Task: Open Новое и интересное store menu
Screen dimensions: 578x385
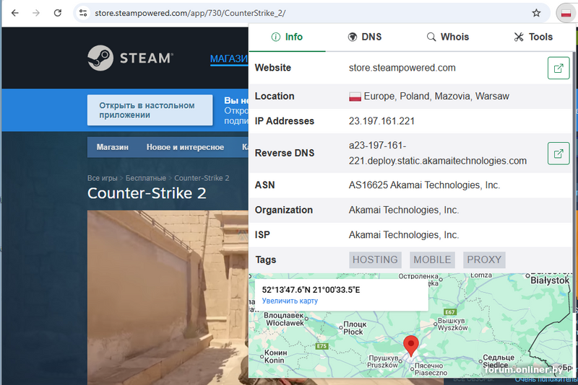Action: click(185, 147)
